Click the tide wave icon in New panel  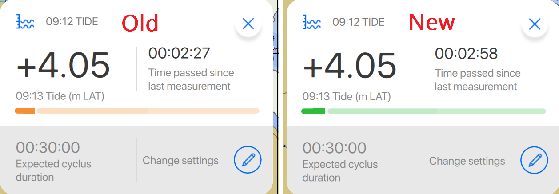(312, 21)
